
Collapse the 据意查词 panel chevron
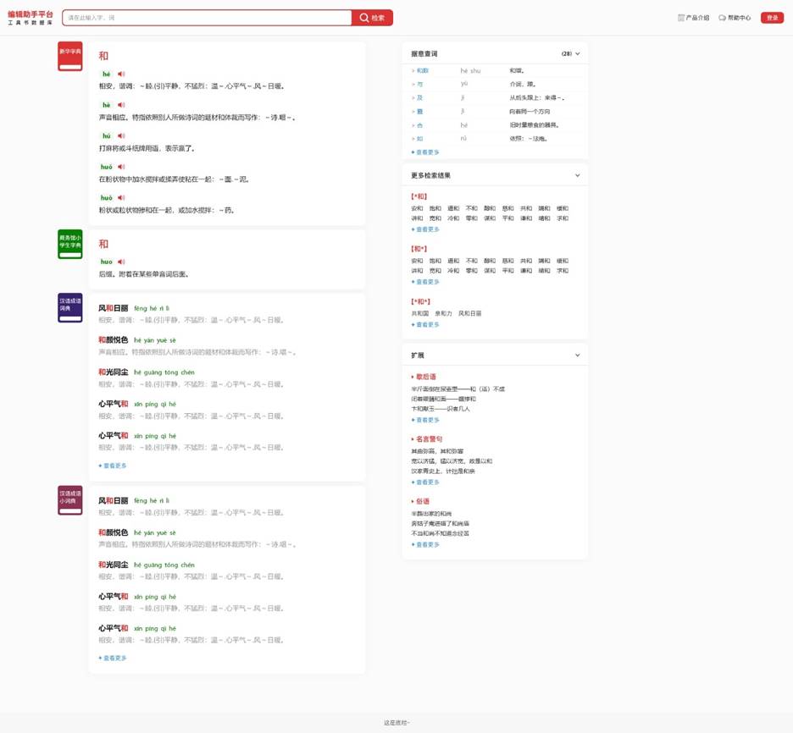coord(578,53)
